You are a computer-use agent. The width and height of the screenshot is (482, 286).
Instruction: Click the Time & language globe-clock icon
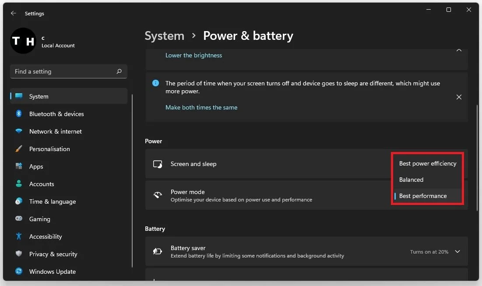[x=19, y=201]
